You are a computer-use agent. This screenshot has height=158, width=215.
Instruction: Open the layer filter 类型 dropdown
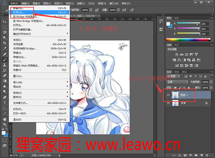click(x=173, y=76)
